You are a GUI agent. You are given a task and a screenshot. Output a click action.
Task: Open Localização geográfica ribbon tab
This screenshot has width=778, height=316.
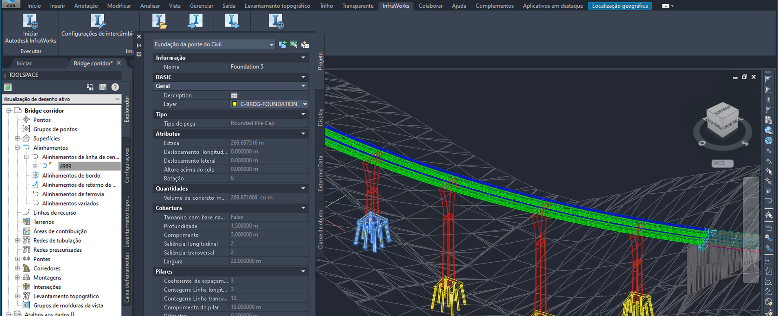tap(620, 6)
